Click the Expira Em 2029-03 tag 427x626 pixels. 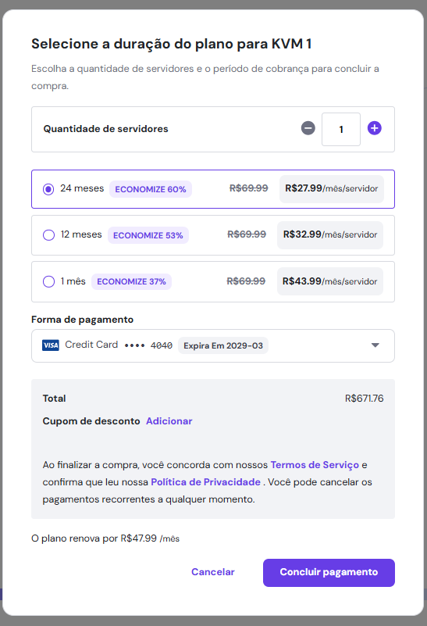[223, 345]
